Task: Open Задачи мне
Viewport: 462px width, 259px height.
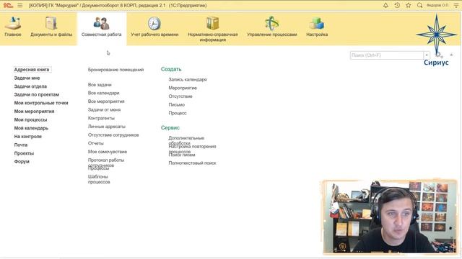Action: [27, 78]
